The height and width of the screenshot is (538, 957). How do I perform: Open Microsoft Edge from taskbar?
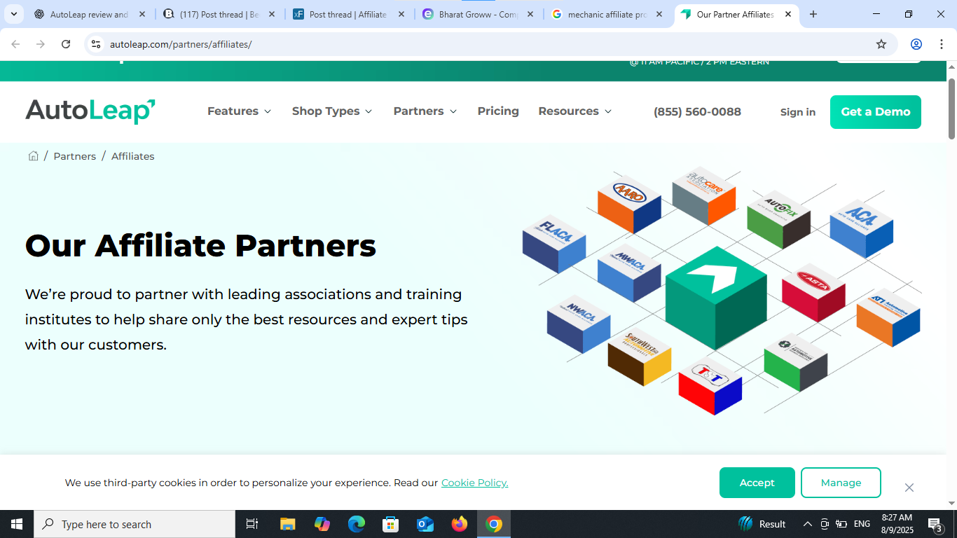[x=357, y=524]
